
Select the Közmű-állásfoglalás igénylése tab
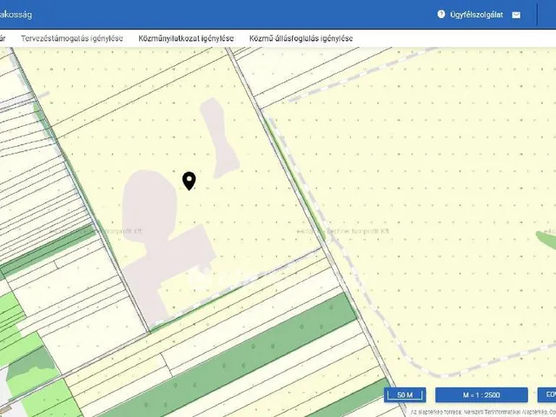point(301,38)
